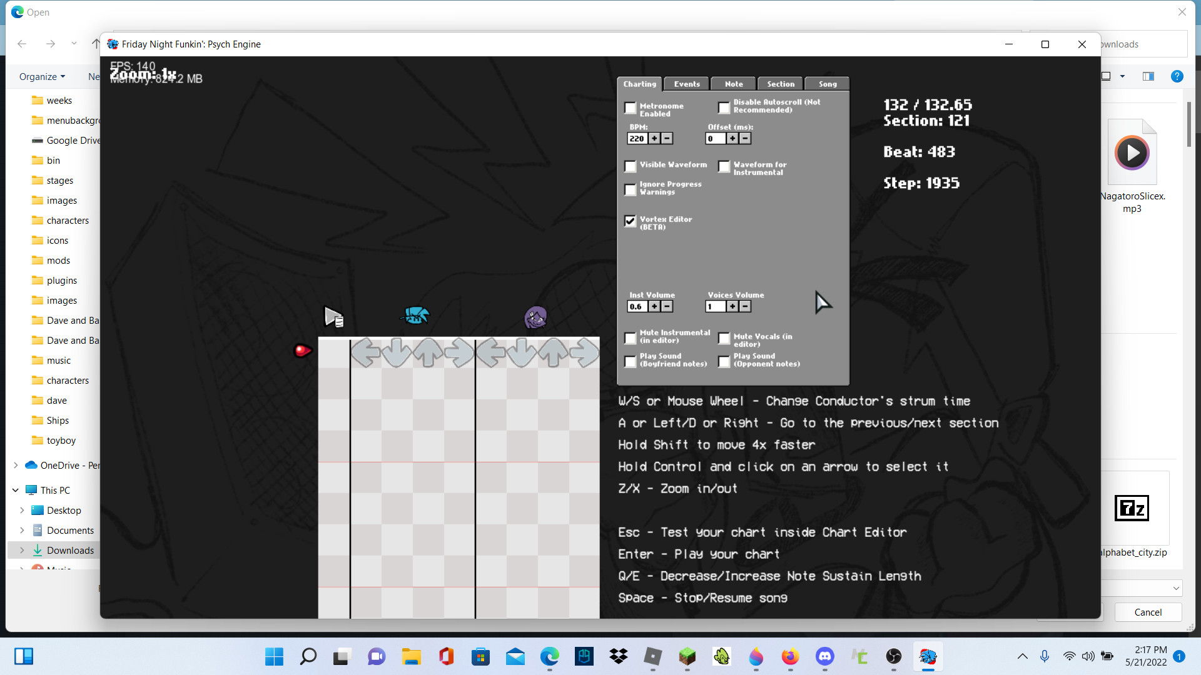This screenshot has height=675, width=1201.
Task: Click the Cancel button
Action: pyautogui.click(x=1147, y=612)
